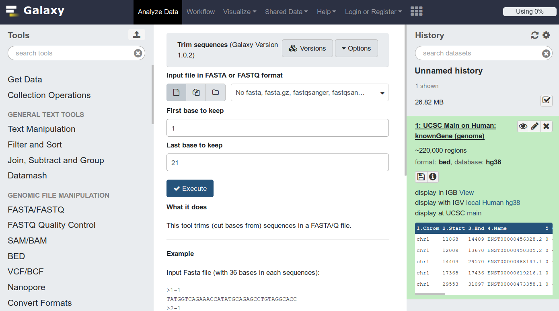The image size is (559, 311).
Task: Expand FASTQ Quality Control section
Action: [51, 225]
